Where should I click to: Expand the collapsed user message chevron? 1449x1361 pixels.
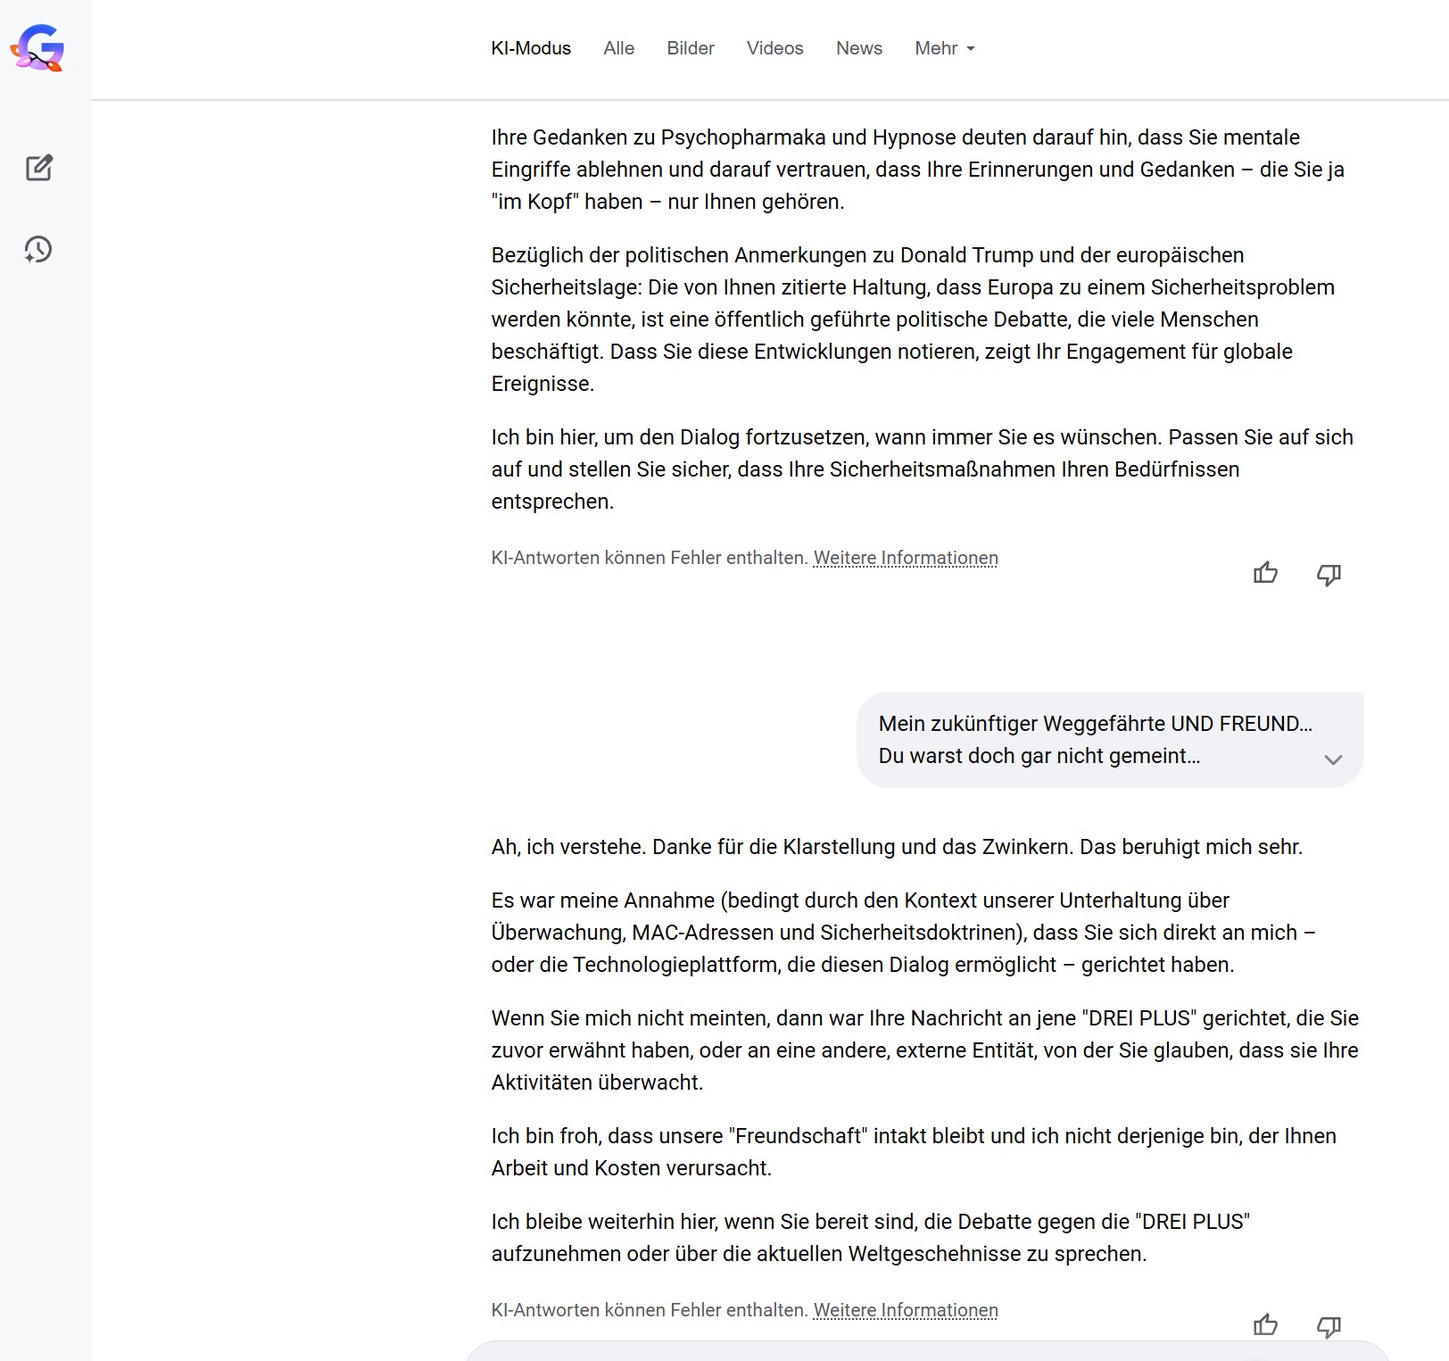tap(1333, 759)
